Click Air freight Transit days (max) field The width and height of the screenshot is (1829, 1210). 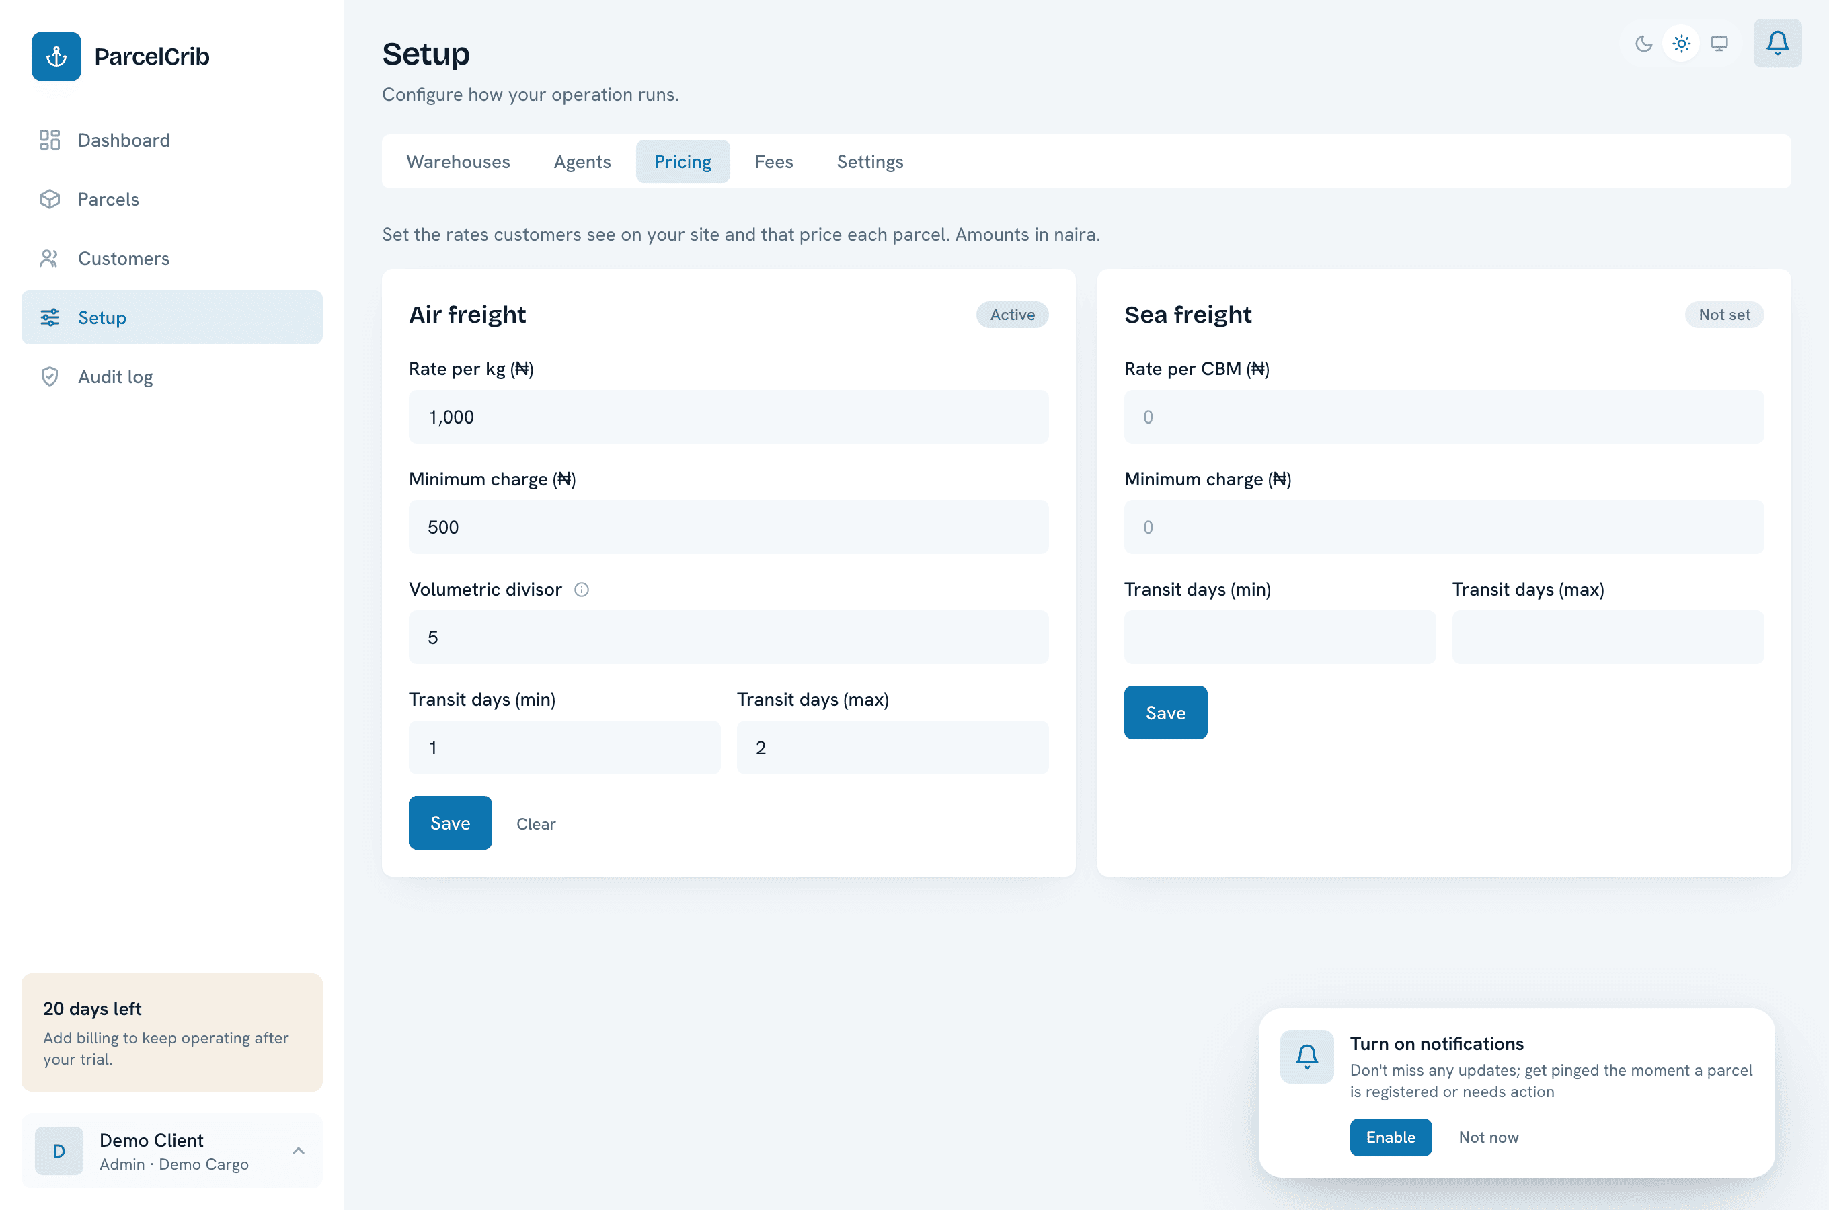tap(893, 748)
